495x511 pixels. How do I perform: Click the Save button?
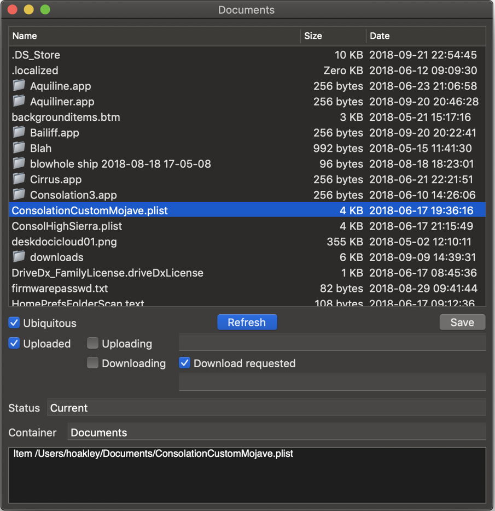pyautogui.click(x=462, y=322)
